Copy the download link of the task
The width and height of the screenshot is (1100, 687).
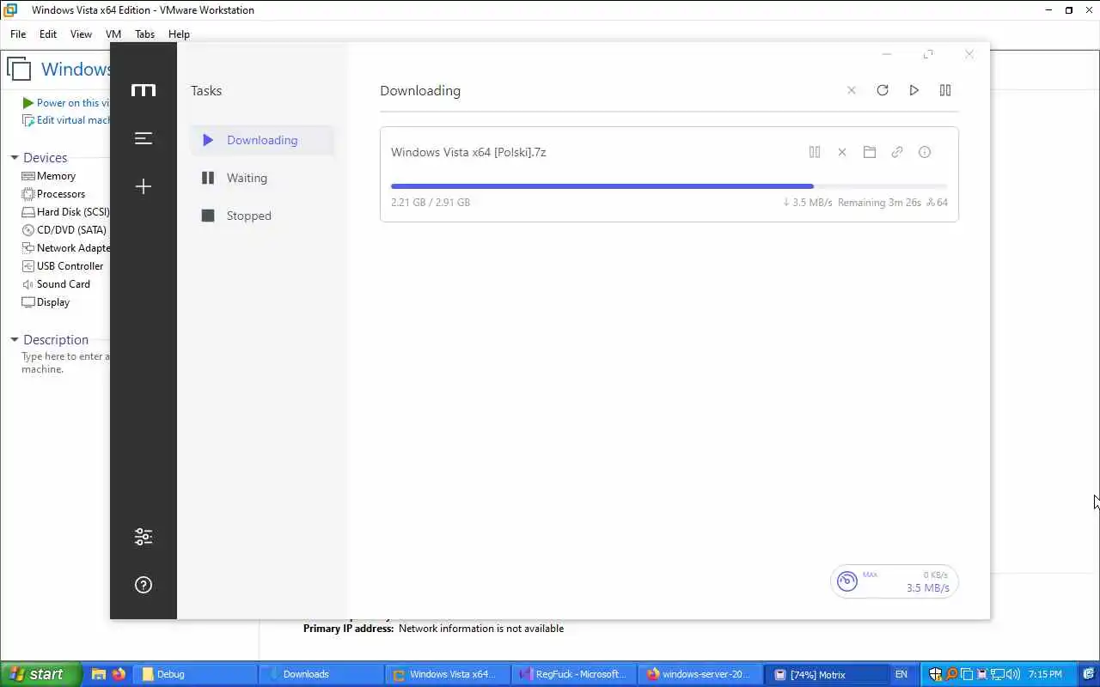[897, 152]
